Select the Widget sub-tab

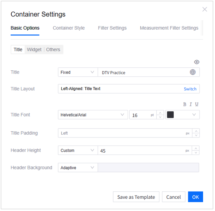click(x=34, y=49)
